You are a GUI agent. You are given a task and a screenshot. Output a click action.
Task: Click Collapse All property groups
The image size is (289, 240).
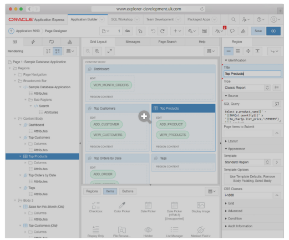coord(248,51)
